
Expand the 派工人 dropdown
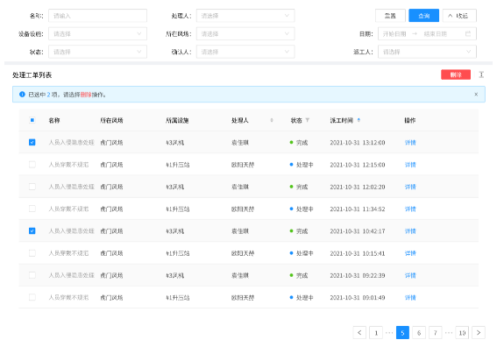[x=427, y=52]
